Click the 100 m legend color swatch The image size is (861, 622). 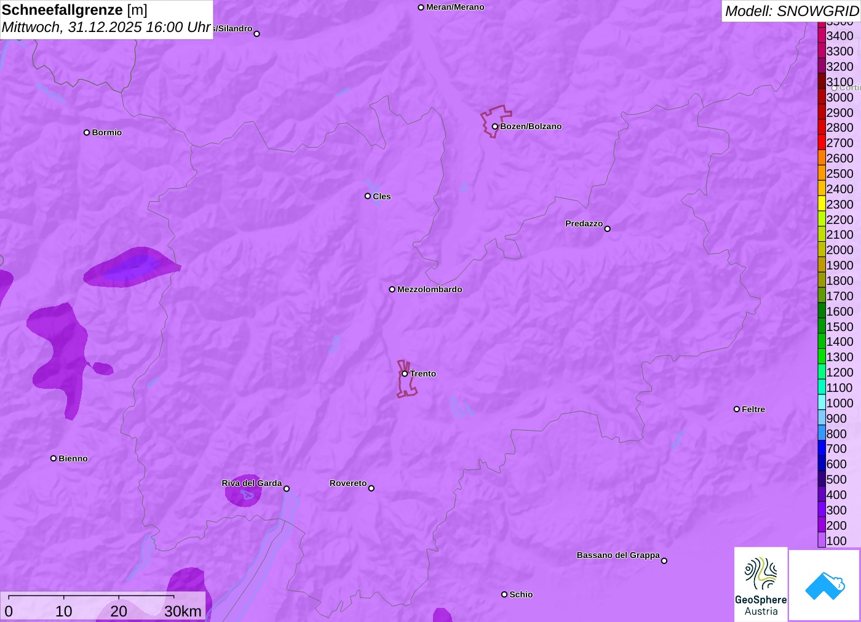point(822,541)
